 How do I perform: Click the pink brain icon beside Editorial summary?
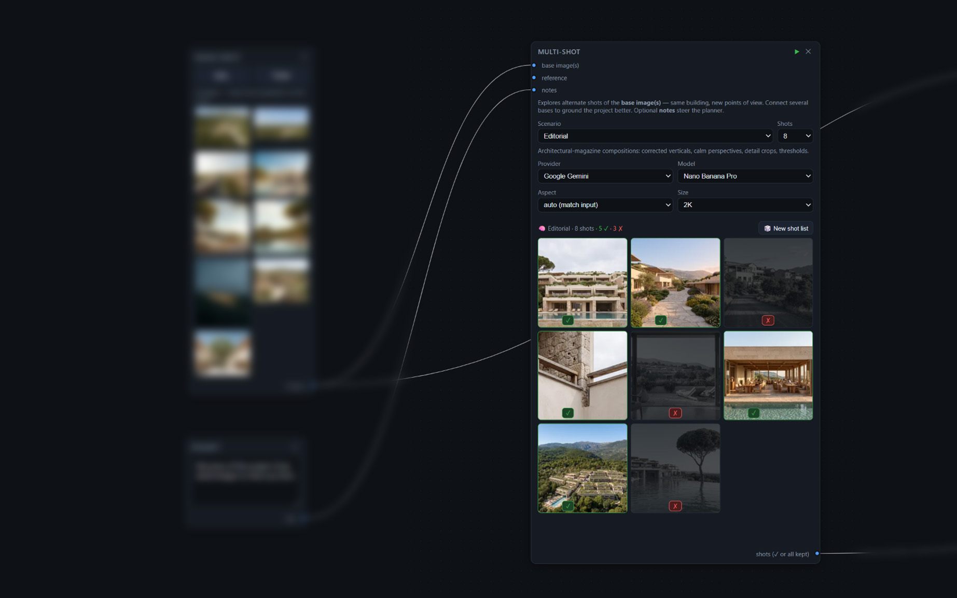pyautogui.click(x=542, y=228)
